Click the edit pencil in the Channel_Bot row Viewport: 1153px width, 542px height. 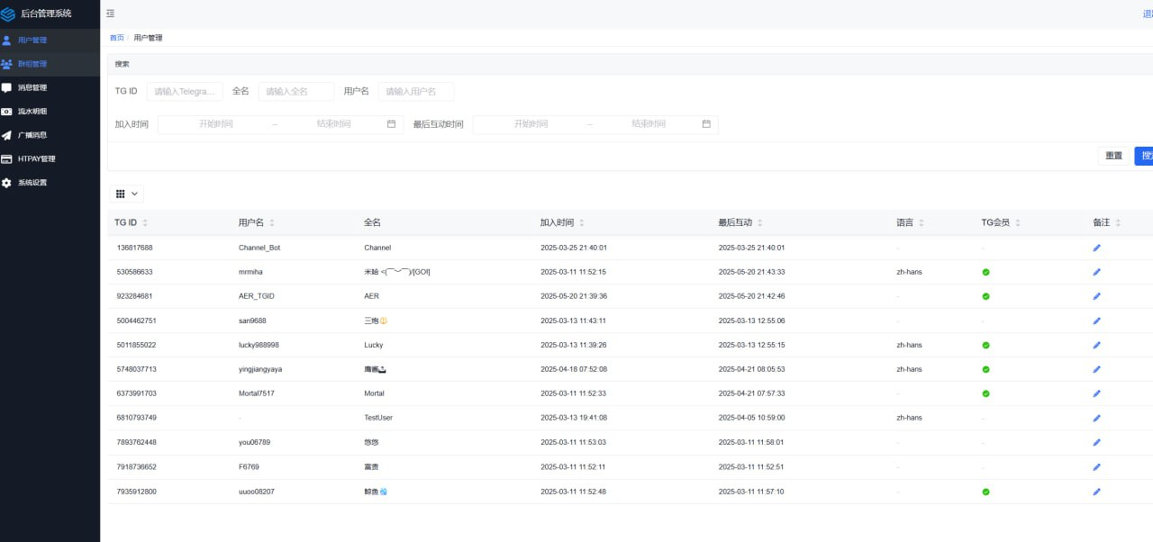pos(1096,248)
